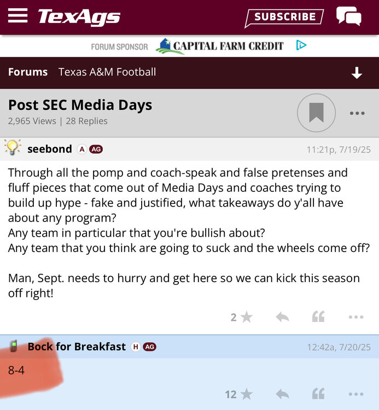Reply to seebond's post
This screenshot has width=379, height=410.
[x=282, y=317]
